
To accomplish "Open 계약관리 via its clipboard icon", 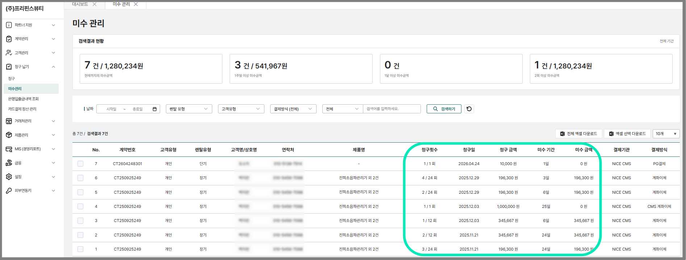I will pos(9,39).
